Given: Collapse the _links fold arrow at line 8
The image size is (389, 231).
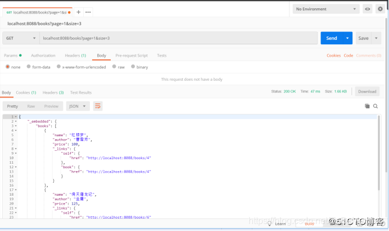Looking at the screenshot, I should 16,149.
